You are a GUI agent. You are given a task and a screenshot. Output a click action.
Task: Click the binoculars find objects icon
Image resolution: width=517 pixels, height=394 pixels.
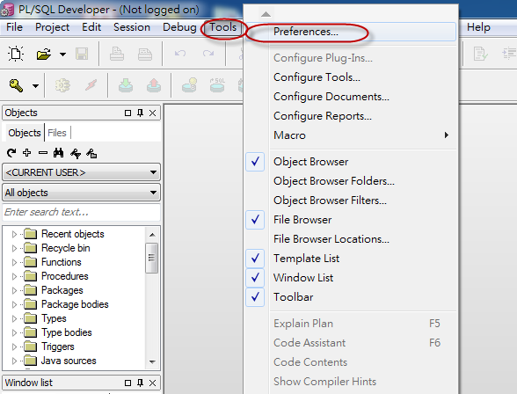(x=58, y=153)
